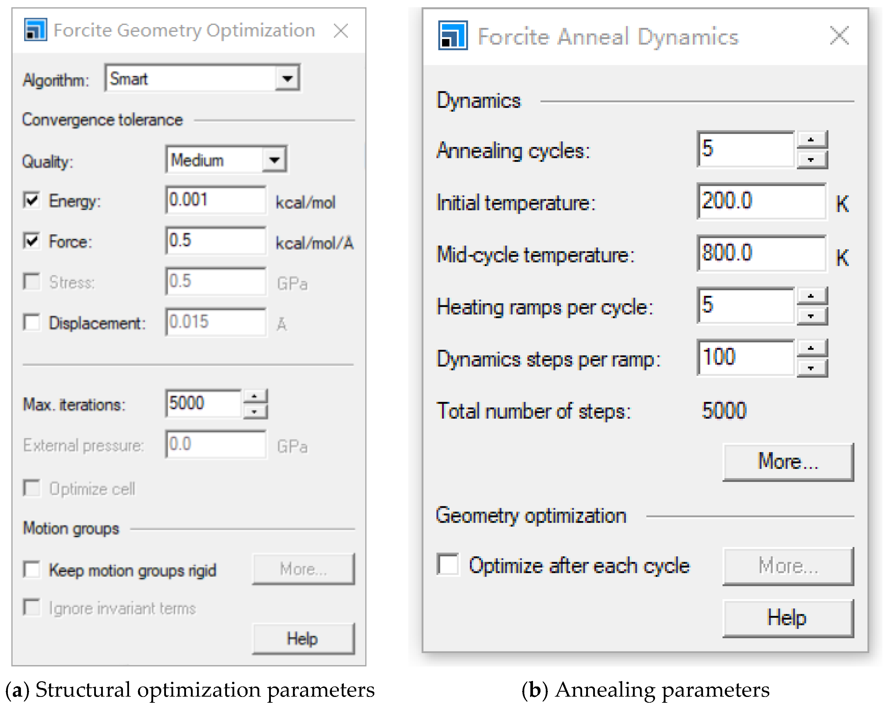Click the Annealing cycles field
Viewport: 889px width, 710px height.
point(745,149)
